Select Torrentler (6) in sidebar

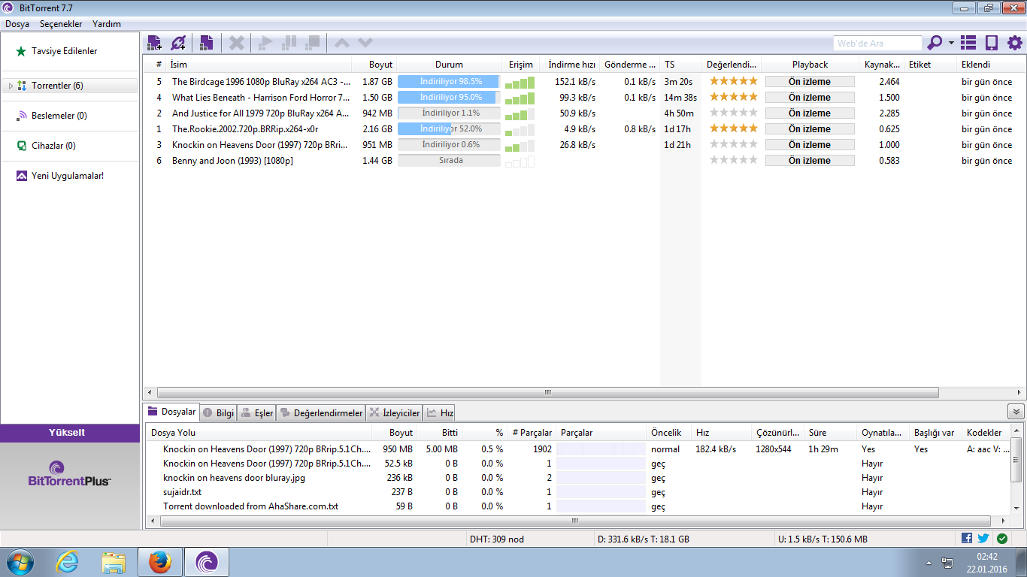(x=70, y=86)
